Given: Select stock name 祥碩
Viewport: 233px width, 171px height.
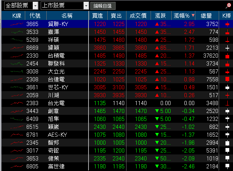Looking at the screenshot, I should coord(53,40).
